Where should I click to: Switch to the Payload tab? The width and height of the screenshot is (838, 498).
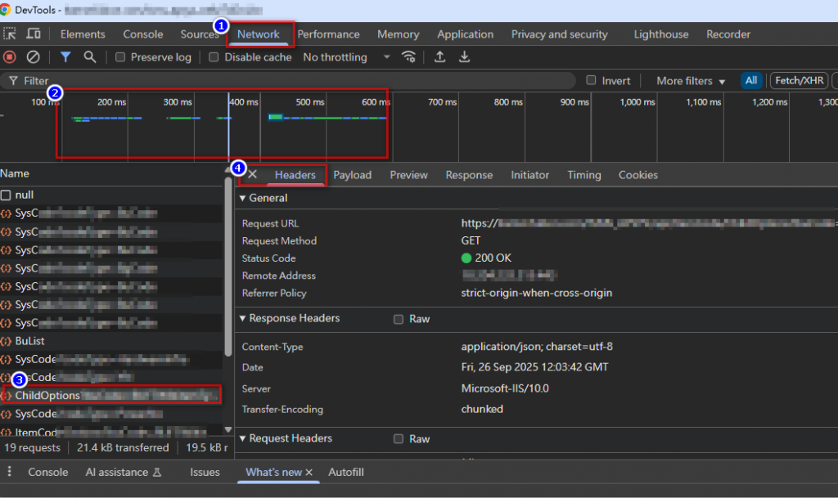352,175
